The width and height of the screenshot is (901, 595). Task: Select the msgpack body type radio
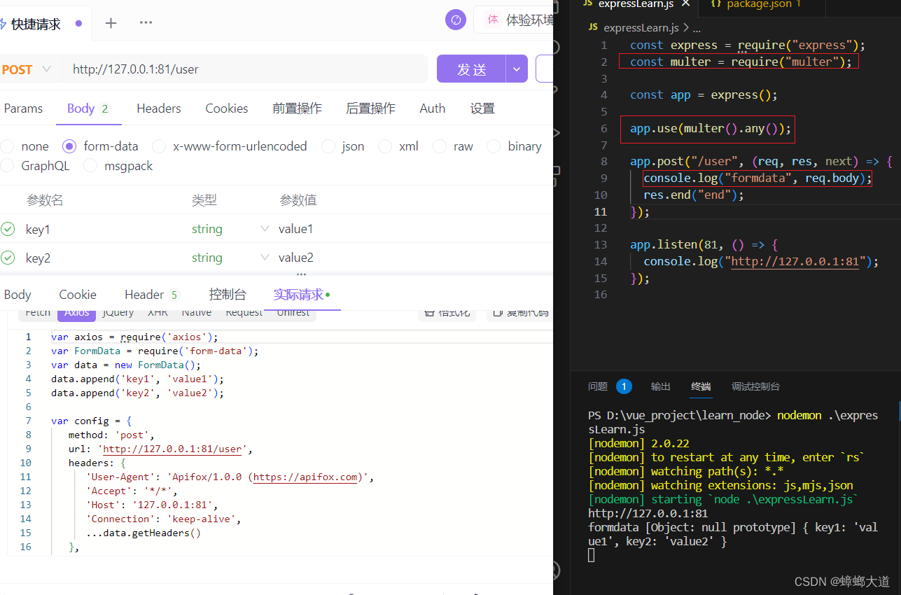[90, 166]
